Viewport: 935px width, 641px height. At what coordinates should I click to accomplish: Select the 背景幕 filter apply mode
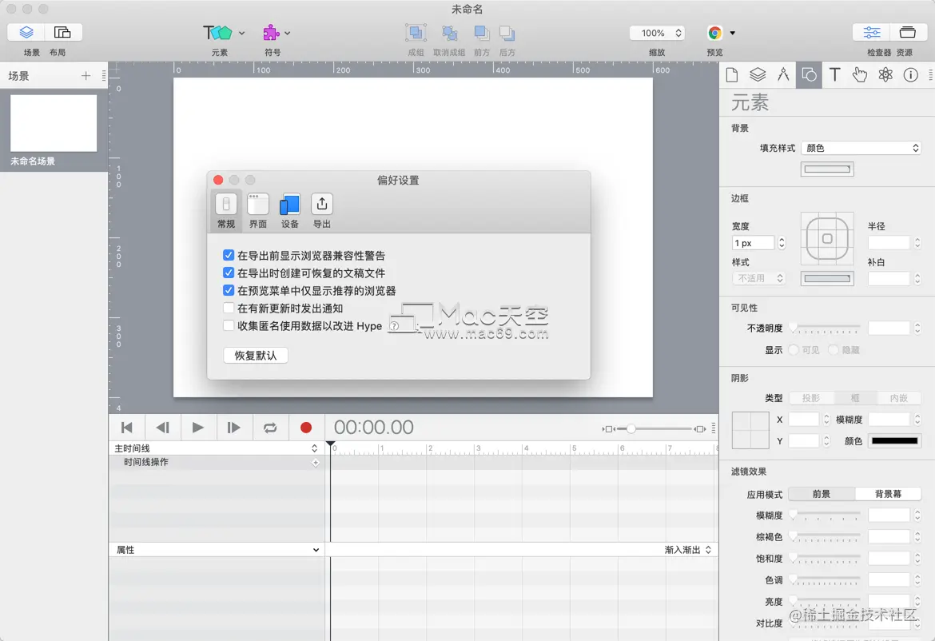[889, 494]
